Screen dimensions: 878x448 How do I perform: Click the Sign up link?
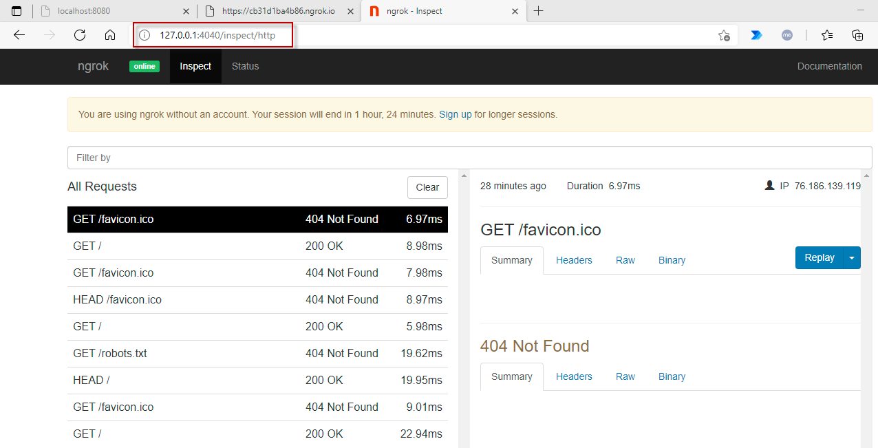pos(456,114)
